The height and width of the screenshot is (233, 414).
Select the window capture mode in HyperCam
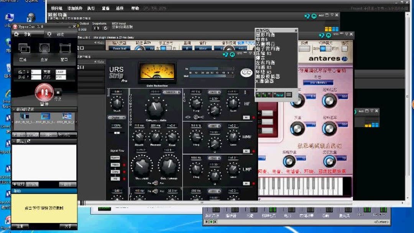click(x=64, y=48)
